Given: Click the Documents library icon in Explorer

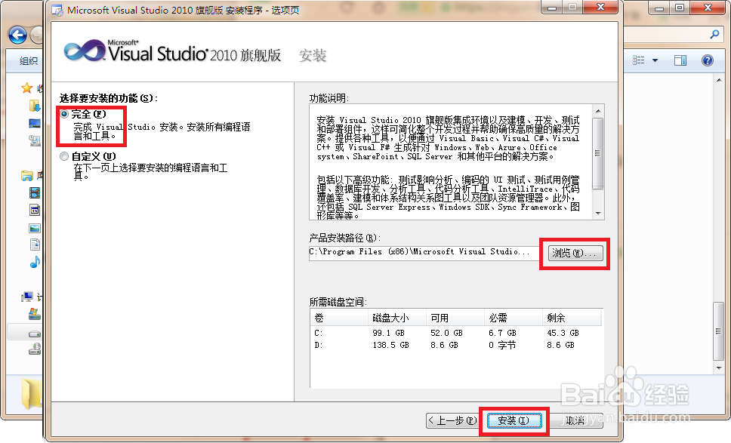Looking at the screenshot, I should click(x=35, y=245).
